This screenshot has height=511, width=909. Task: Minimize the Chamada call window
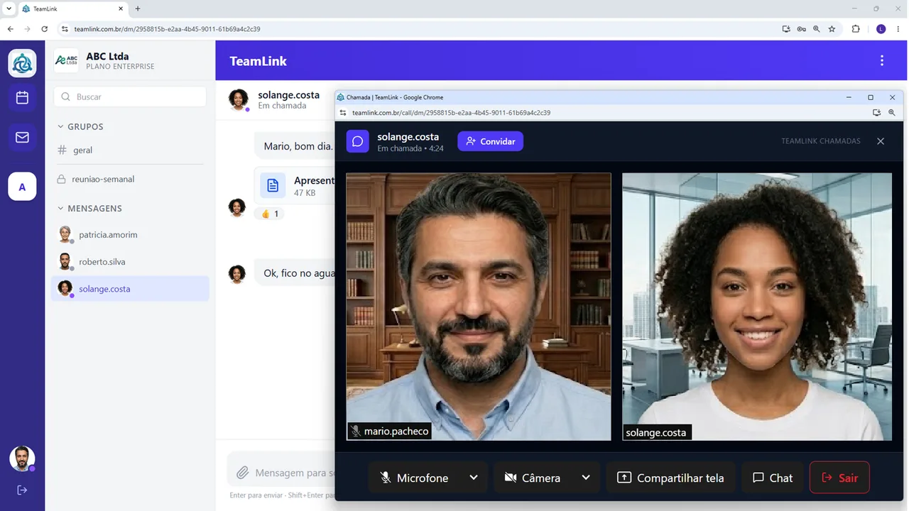coord(849,97)
